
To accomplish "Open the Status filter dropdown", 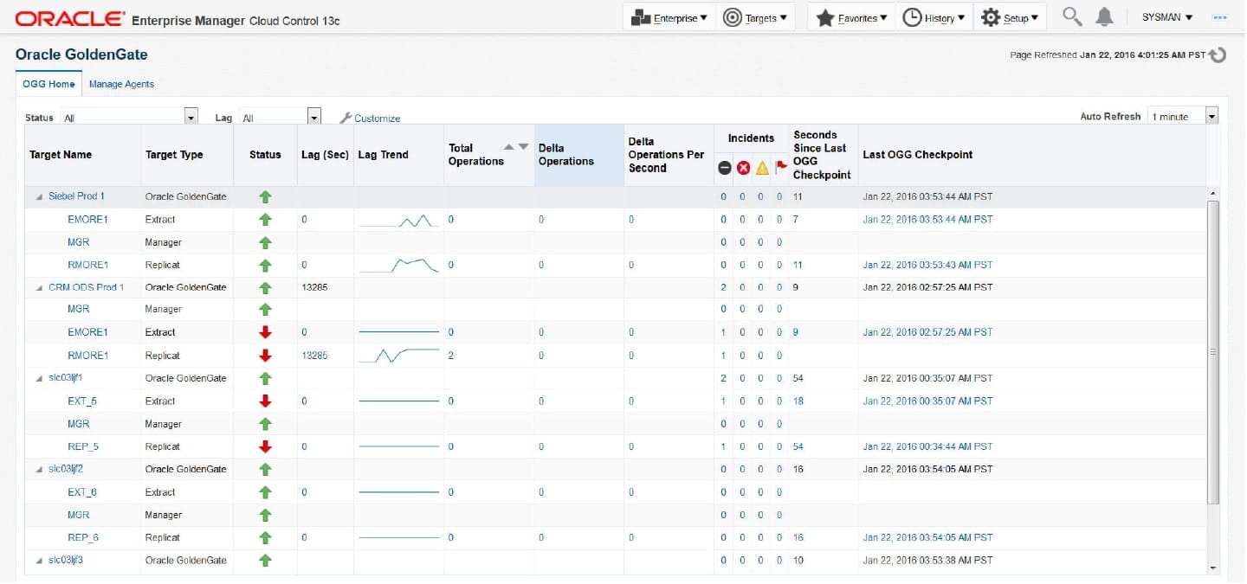I will (191, 118).
